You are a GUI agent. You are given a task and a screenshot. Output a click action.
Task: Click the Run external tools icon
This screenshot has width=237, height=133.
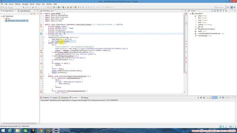[63, 7]
